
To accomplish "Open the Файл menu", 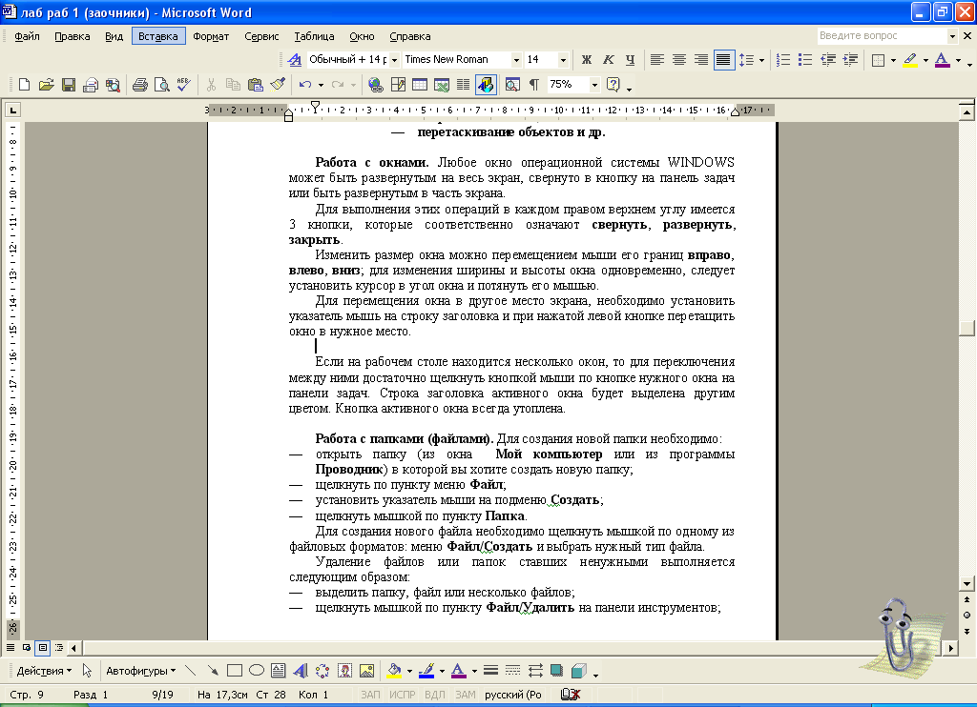I will click(27, 36).
